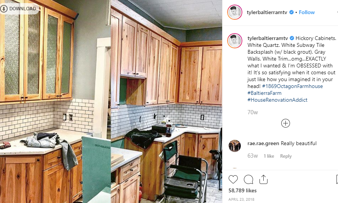Open the #1869OctagonFarmhouse hashtag
Screen dimensions: 338x203
click(x=292, y=86)
